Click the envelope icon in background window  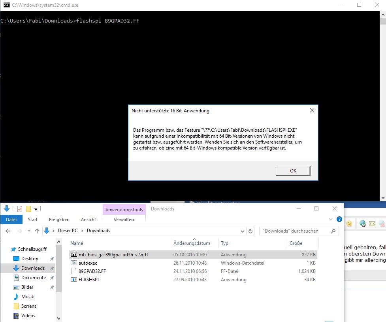[x=372, y=224]
